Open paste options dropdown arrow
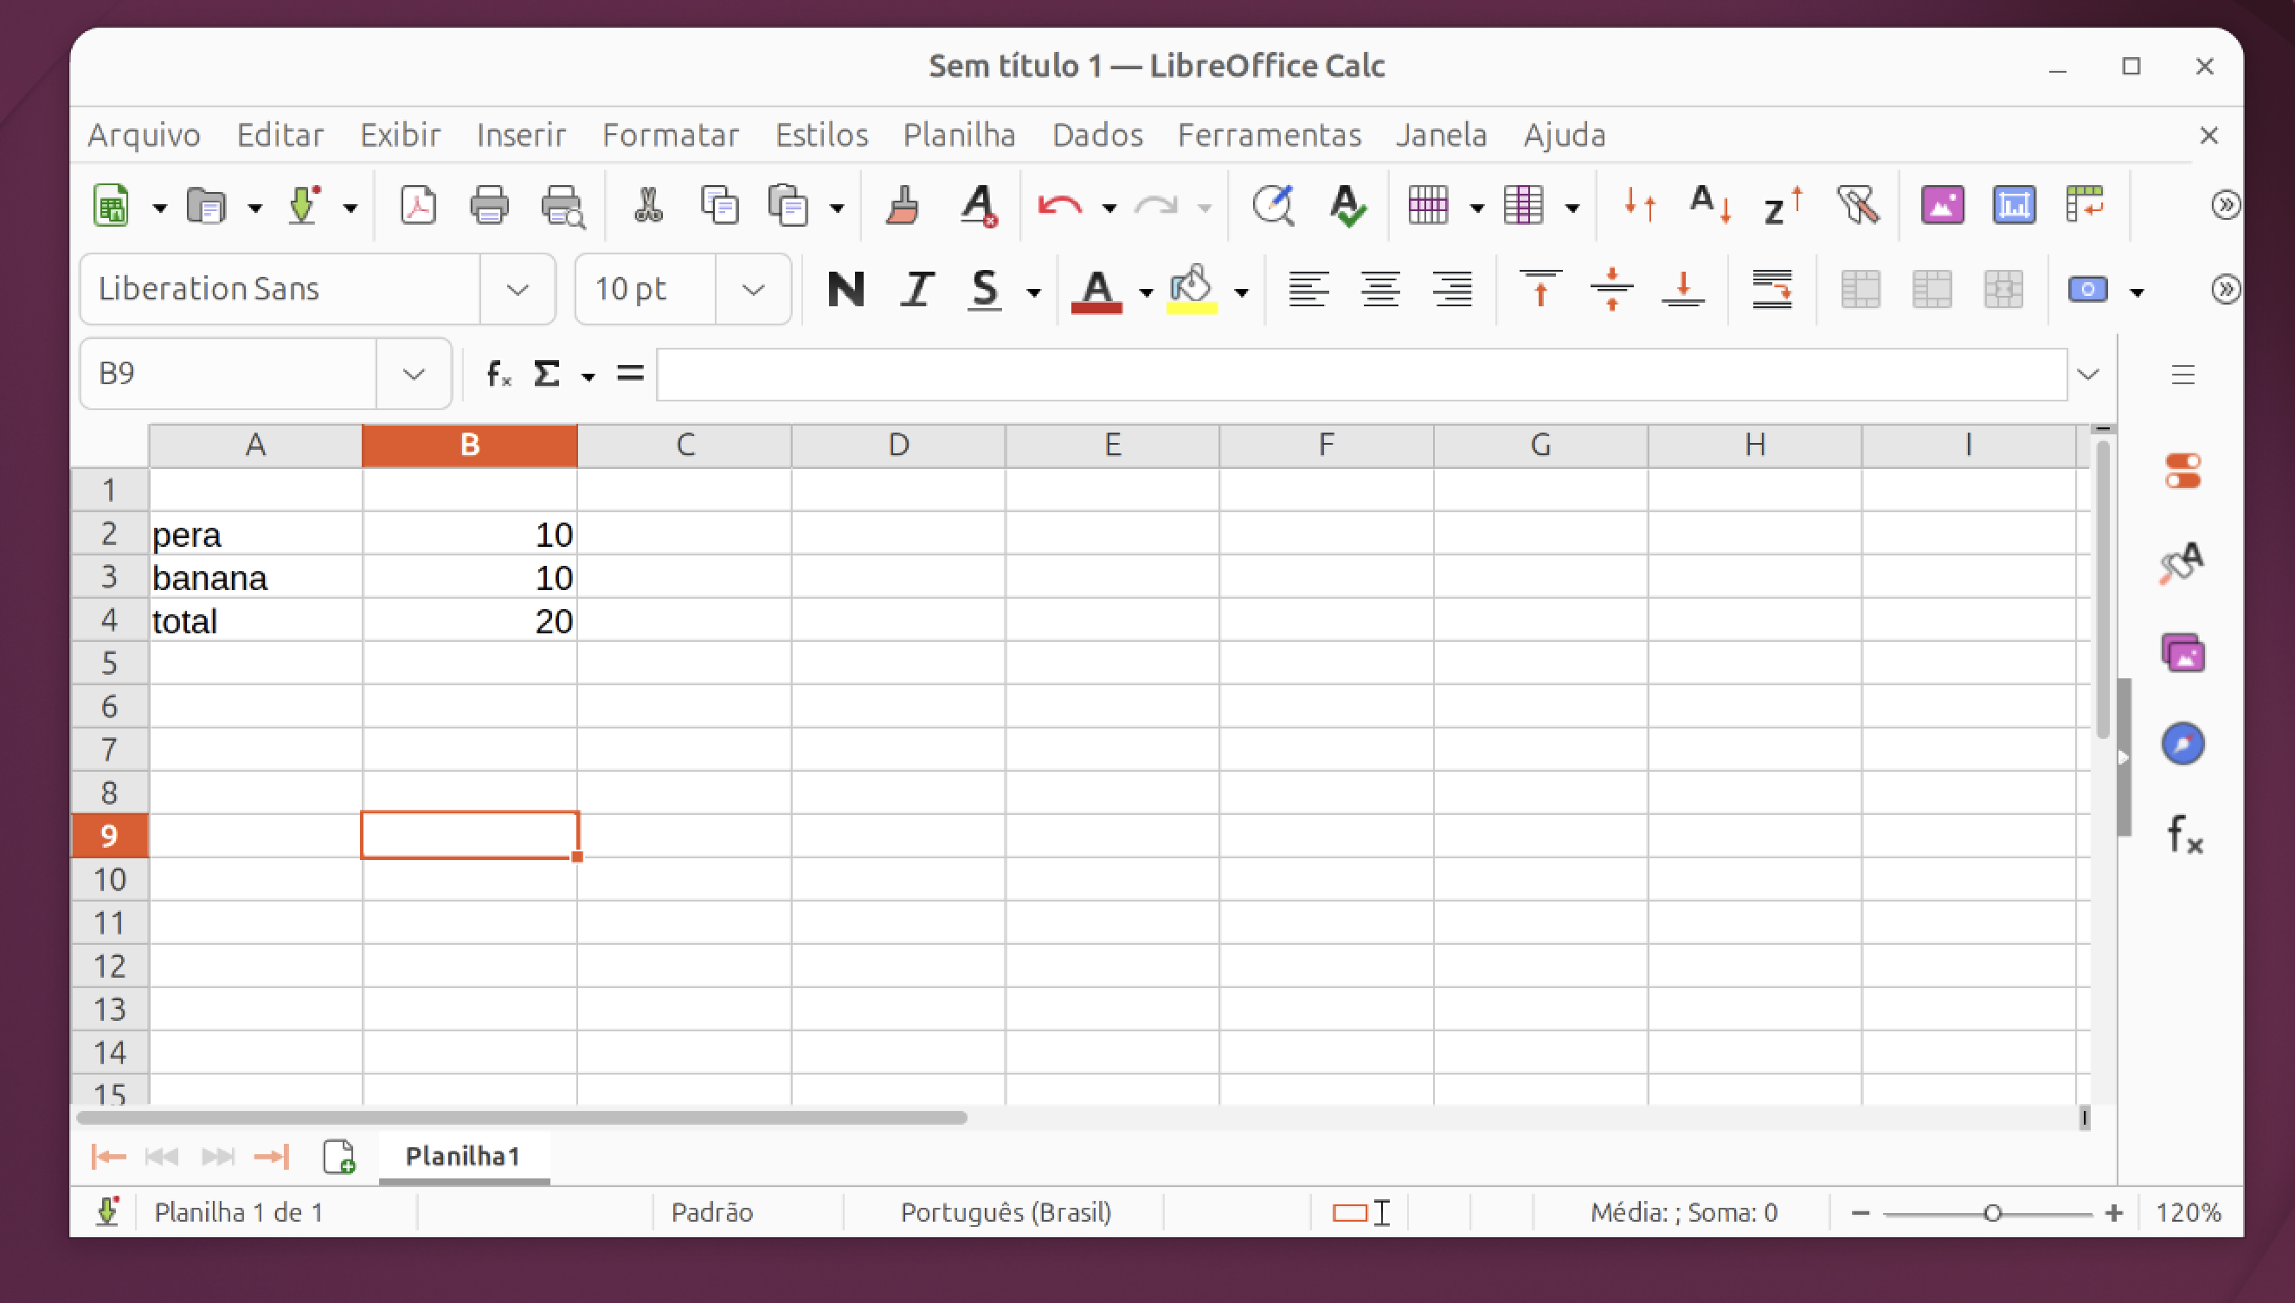Image resolution: width=2295 pixels, height=1303 pixels. coord(837,209)
